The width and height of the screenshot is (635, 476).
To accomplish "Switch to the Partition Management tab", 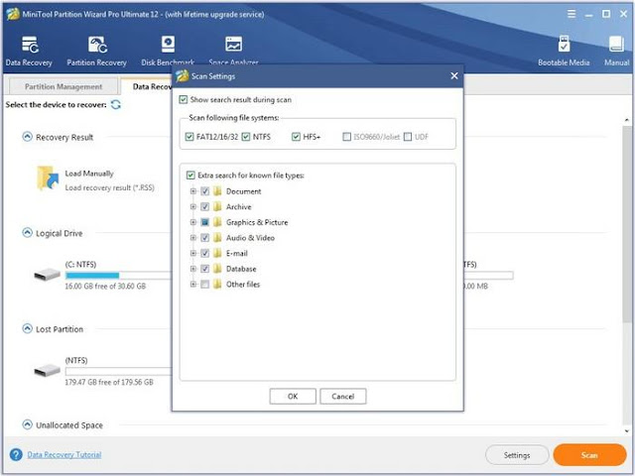I will pyautogui.click(x=63, y=86).
